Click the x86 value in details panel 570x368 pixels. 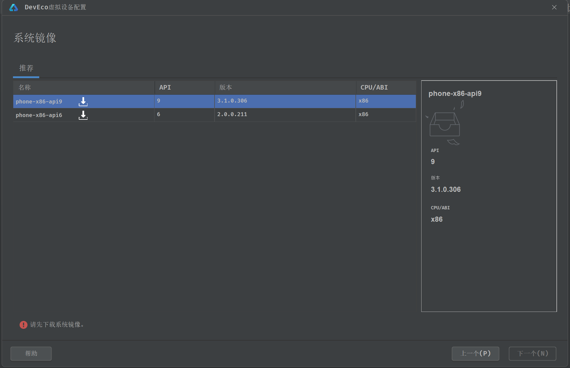pyautogui.click(x=437, y=219)
